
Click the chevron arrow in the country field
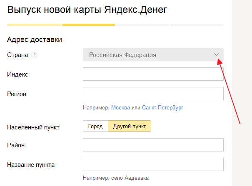[216, 55]
